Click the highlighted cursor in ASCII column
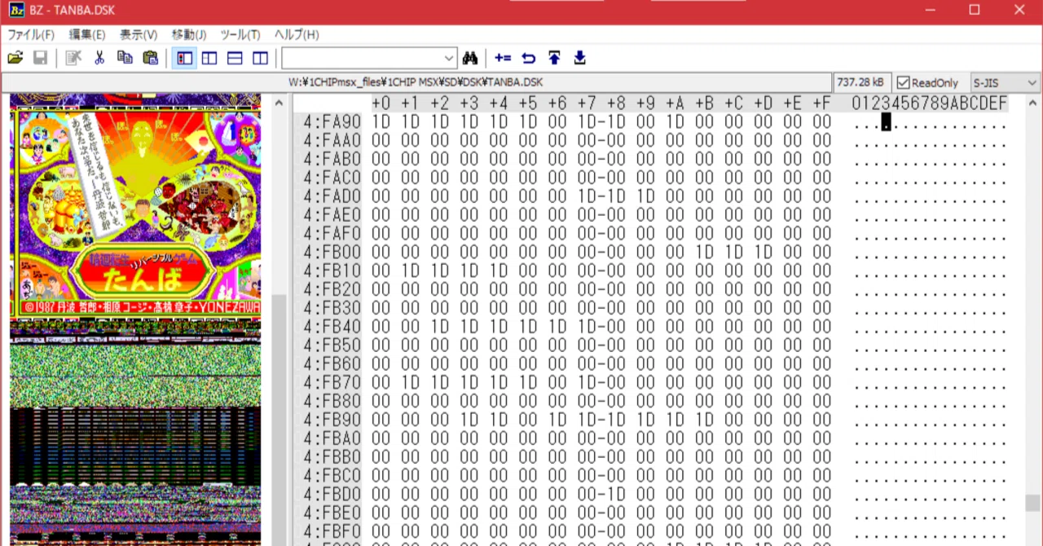The height and width of the screenshot is (546, 1043). [x=887, y=122]
